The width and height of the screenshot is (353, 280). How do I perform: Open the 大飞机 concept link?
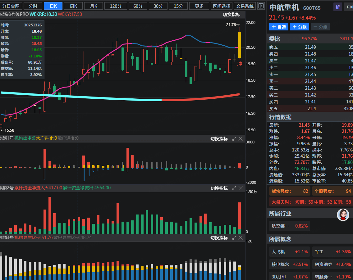pos(278,252)
